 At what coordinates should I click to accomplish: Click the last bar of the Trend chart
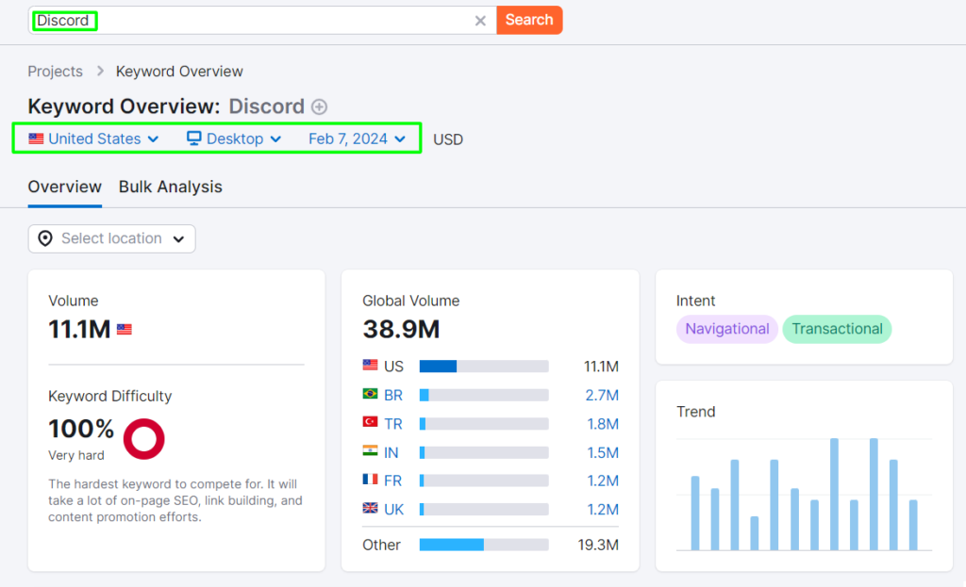tap(913, 525)
